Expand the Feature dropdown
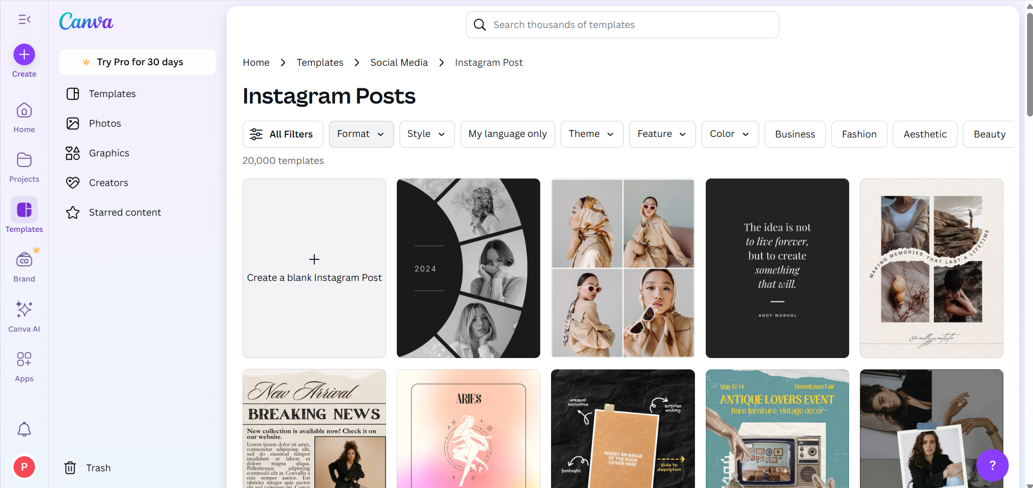The image size is (1033, 488). 663,134
